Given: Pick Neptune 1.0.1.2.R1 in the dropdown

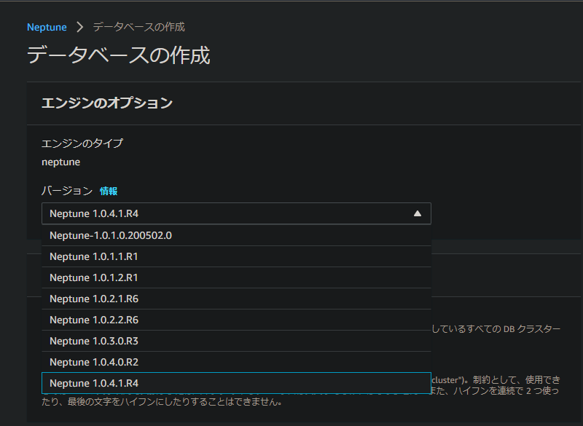Looking at the screenshot, I should click(236, 277).
